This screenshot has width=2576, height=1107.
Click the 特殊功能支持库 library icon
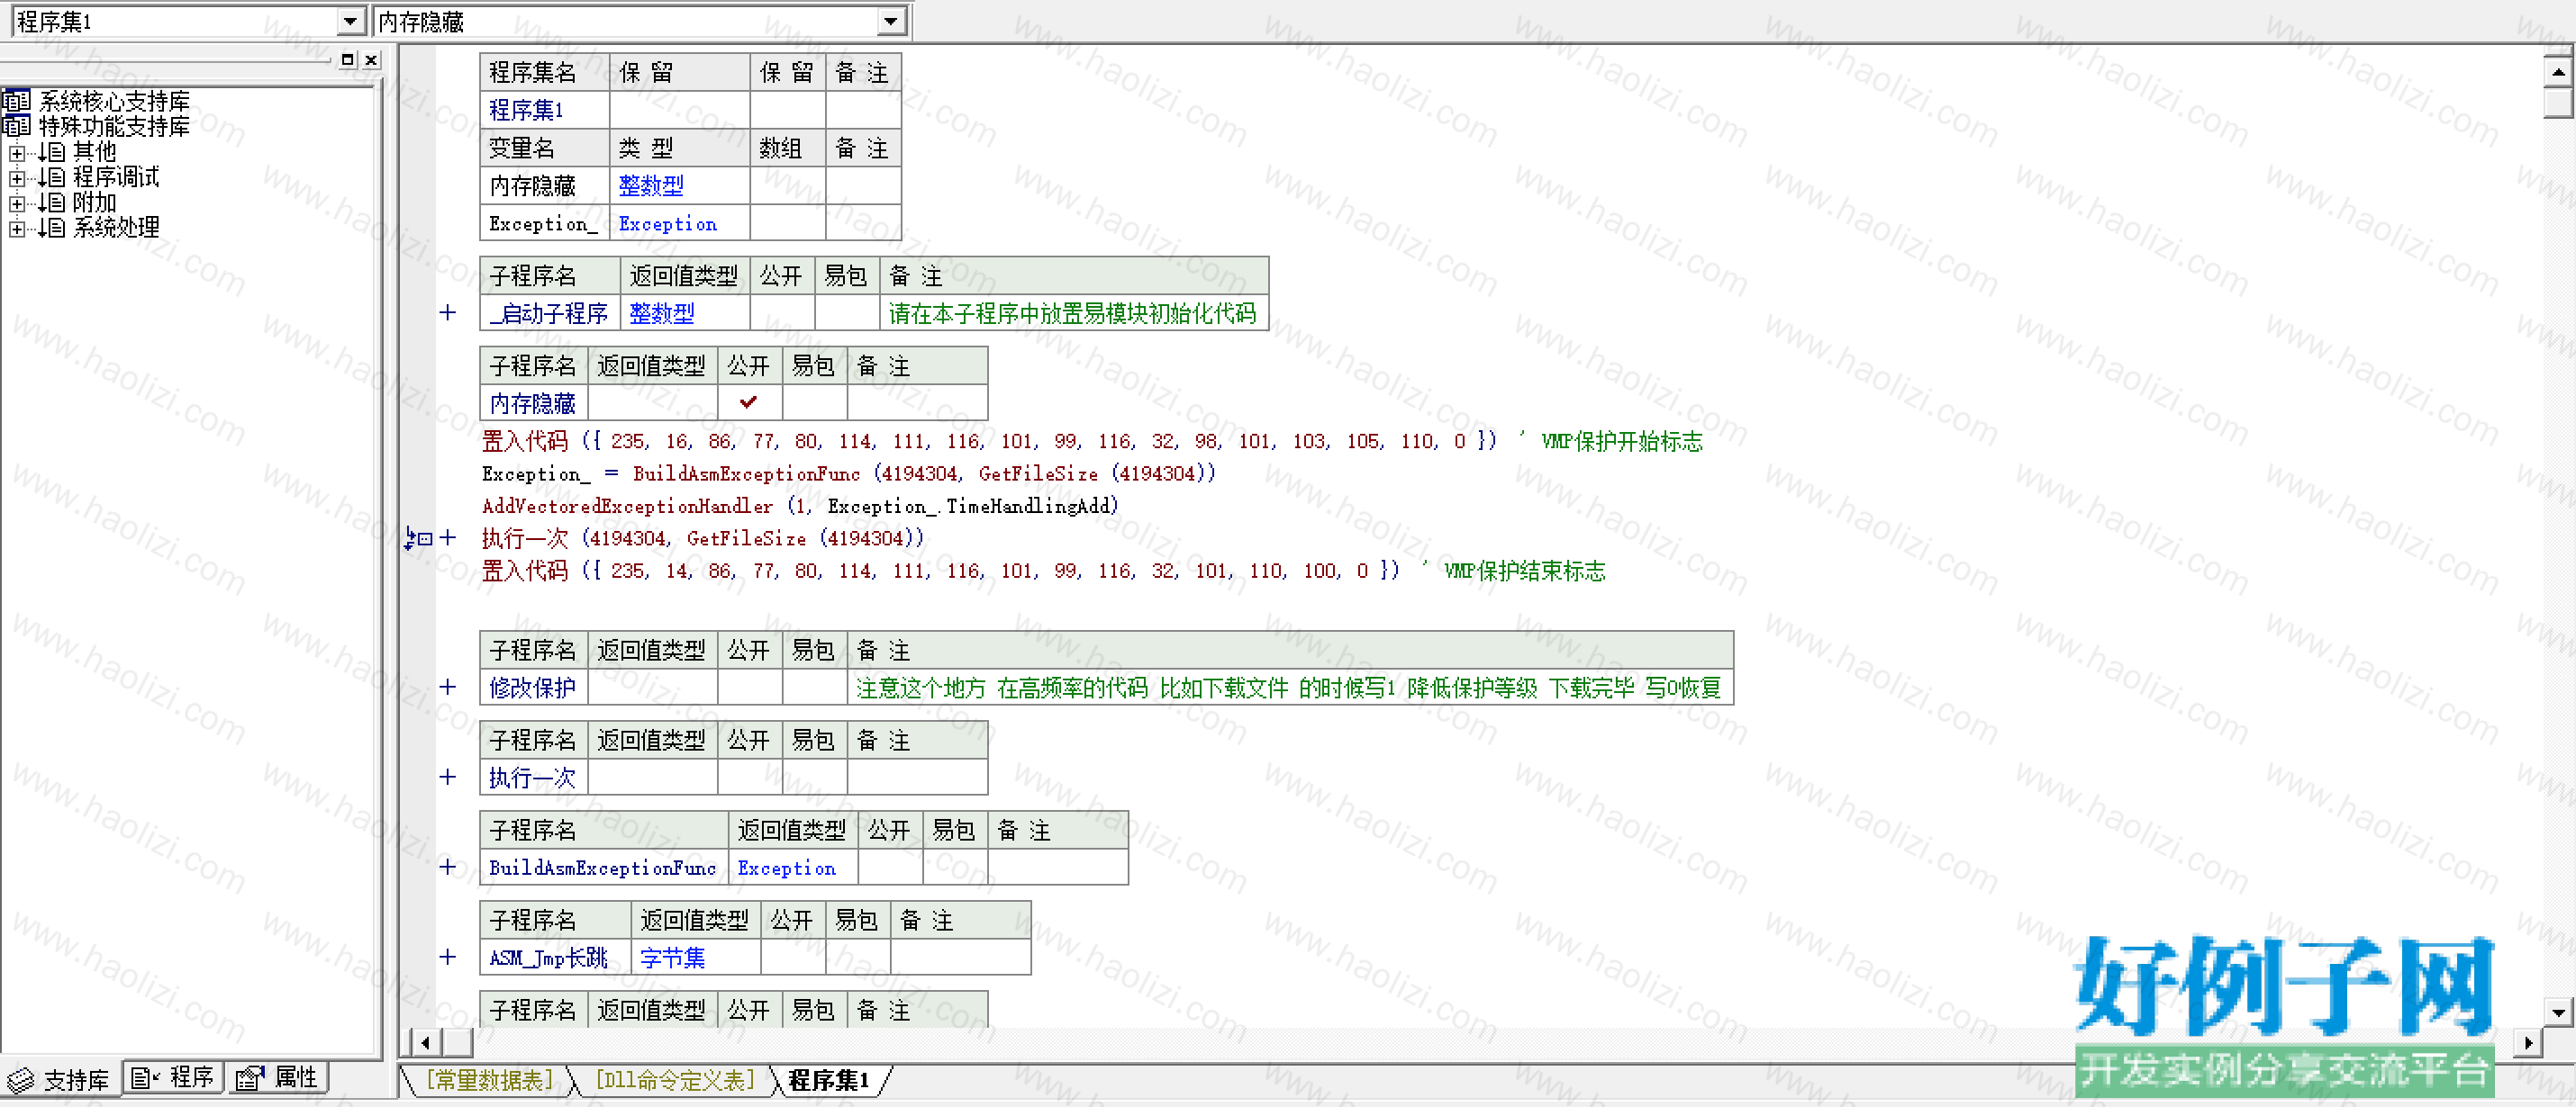click(16, 126)
